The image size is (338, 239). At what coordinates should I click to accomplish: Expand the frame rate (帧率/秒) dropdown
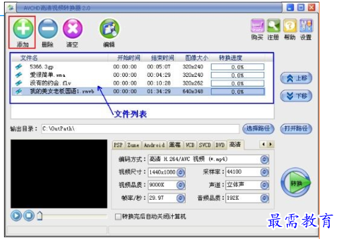(x=180, y=198)
